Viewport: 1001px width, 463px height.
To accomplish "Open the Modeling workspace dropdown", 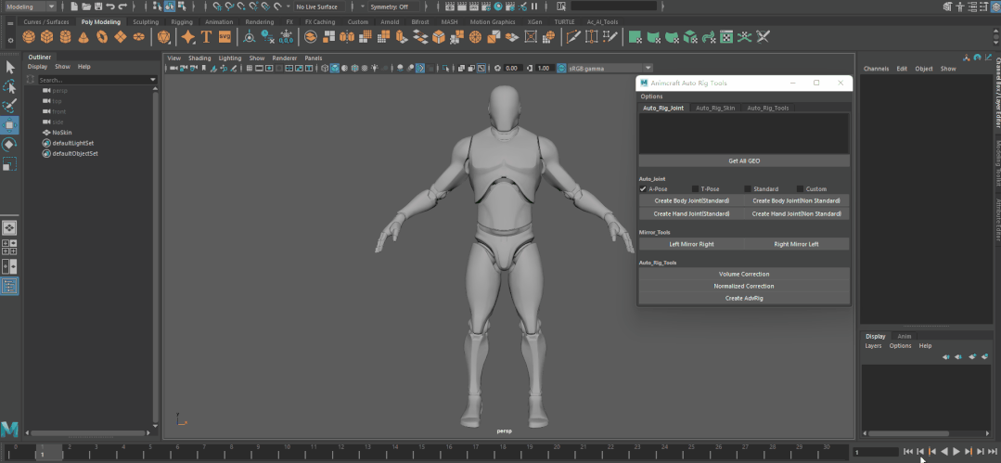I will [30, 6].
